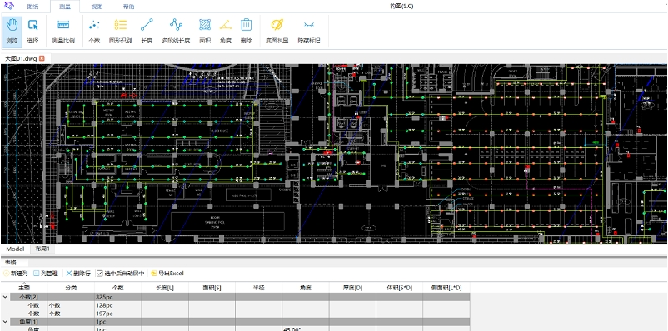The image size is (668, 331).
Task: Select the 角度[1] group header row
Action: pyautogui.click(x=240, y=322)
